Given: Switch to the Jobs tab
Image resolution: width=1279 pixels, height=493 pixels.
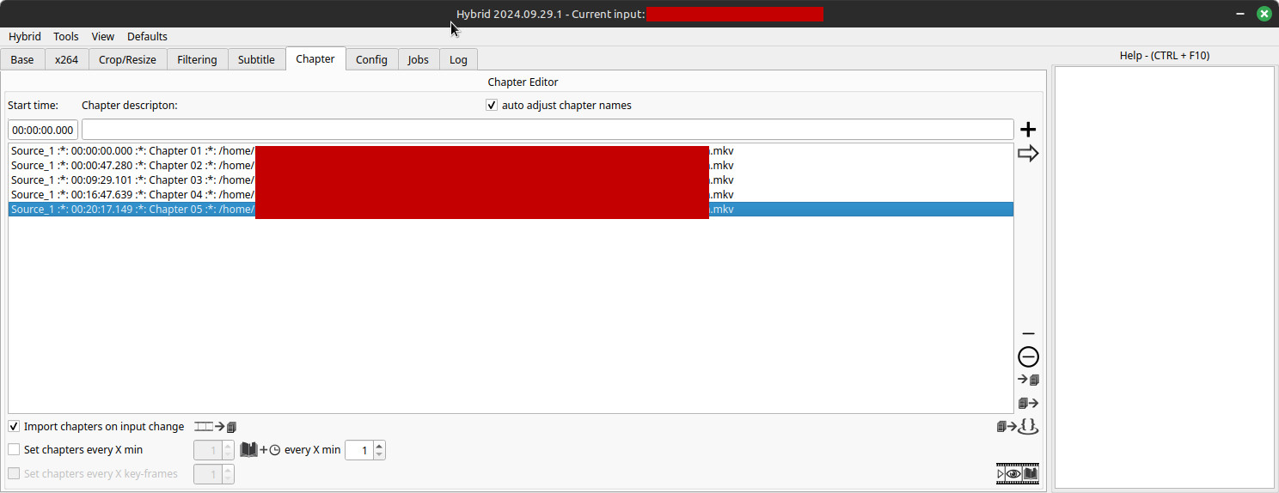Looking at the screenshot, I should (418, 59).
